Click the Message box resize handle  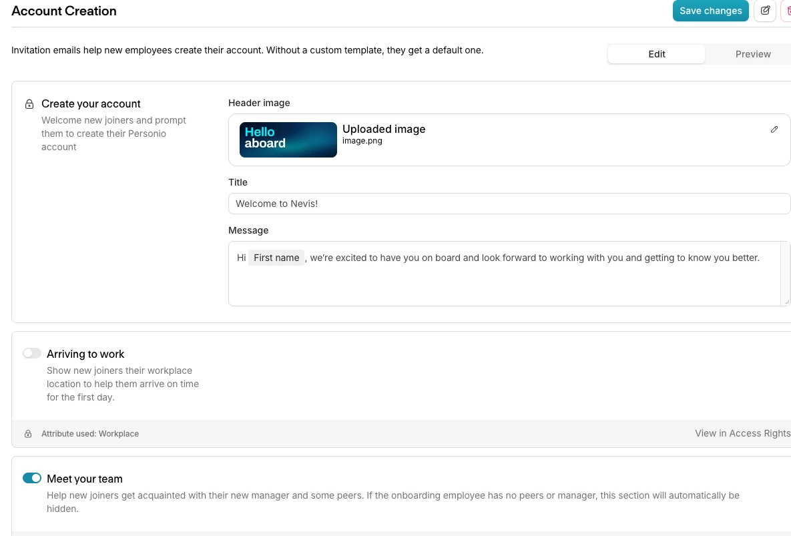click(786, 302)
